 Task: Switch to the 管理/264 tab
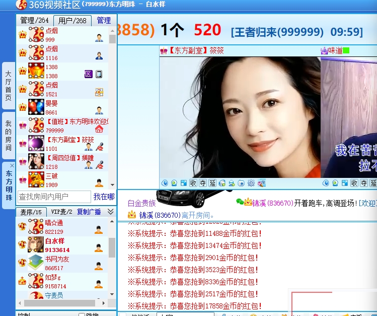[34, 20]
